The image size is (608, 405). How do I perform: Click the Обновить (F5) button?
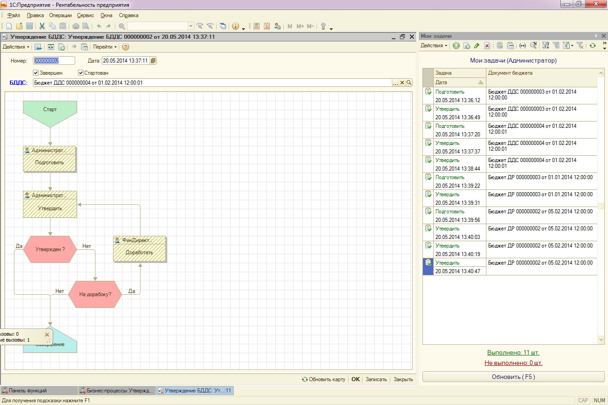tap(513, 377)
